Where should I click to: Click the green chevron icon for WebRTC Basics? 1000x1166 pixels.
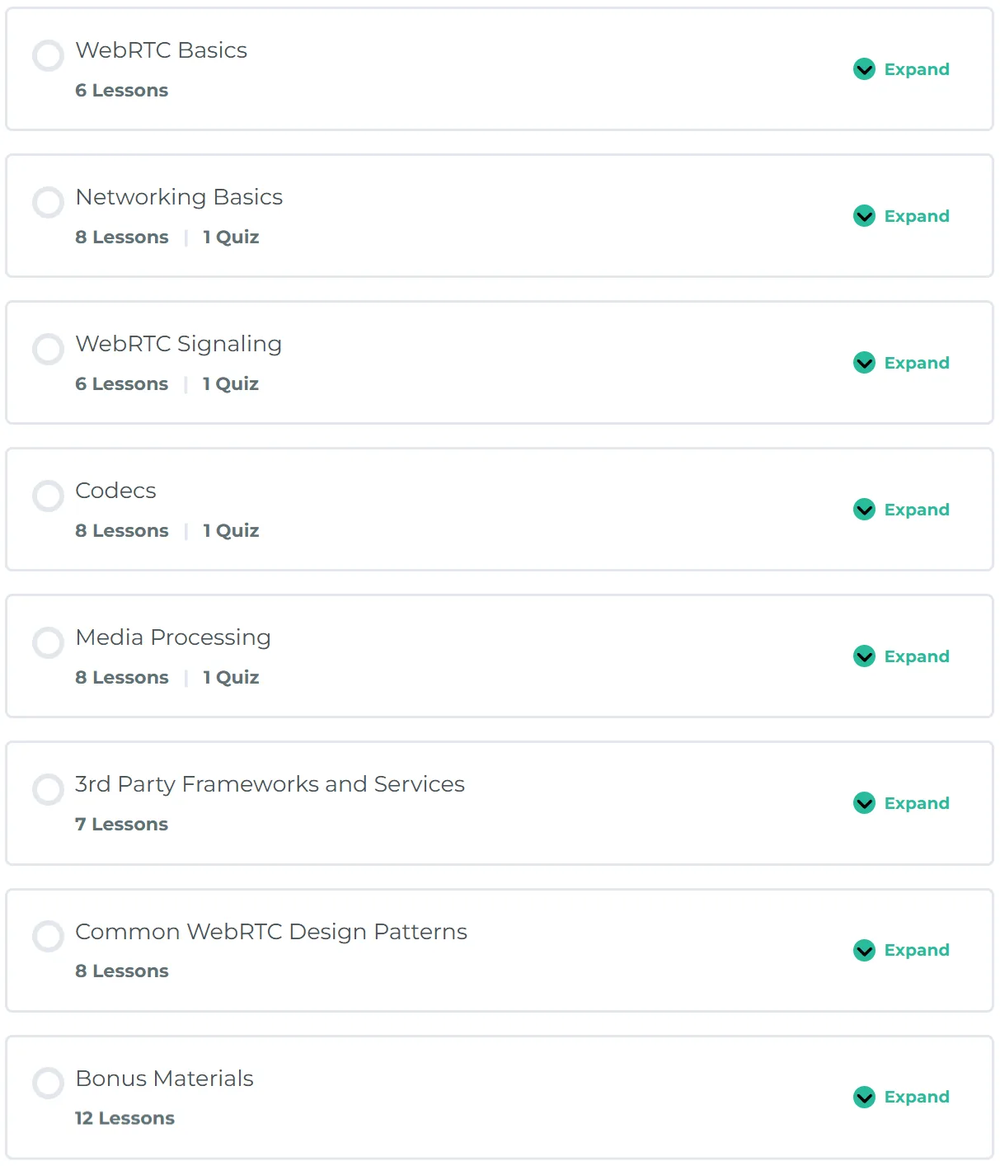click(864, 69)
